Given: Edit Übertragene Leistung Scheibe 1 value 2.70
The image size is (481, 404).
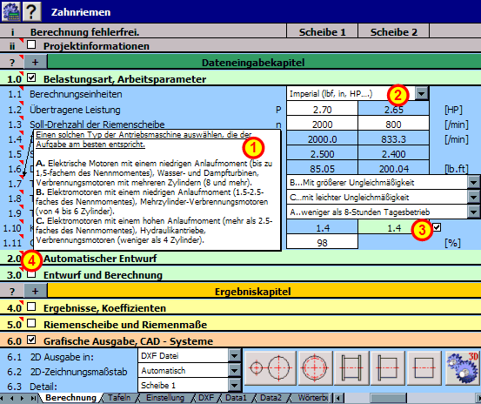Looking at the screenshot, I should 322,110.
